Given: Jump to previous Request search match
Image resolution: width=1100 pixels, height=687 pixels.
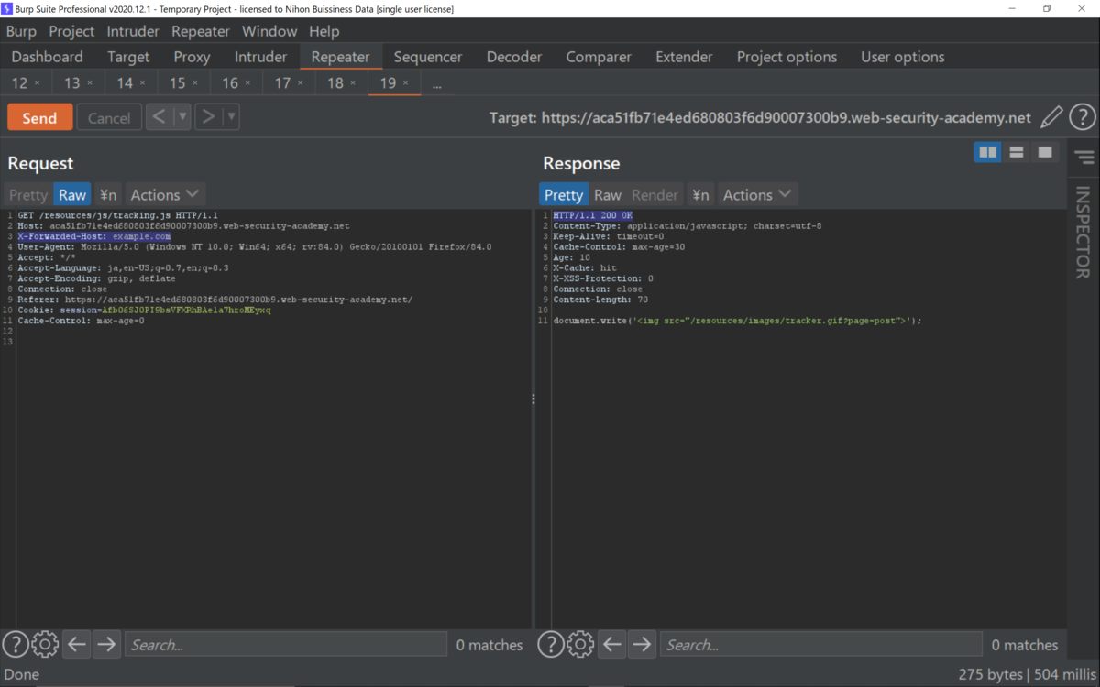Looking at the screenshot, I should tap(77, 645).
